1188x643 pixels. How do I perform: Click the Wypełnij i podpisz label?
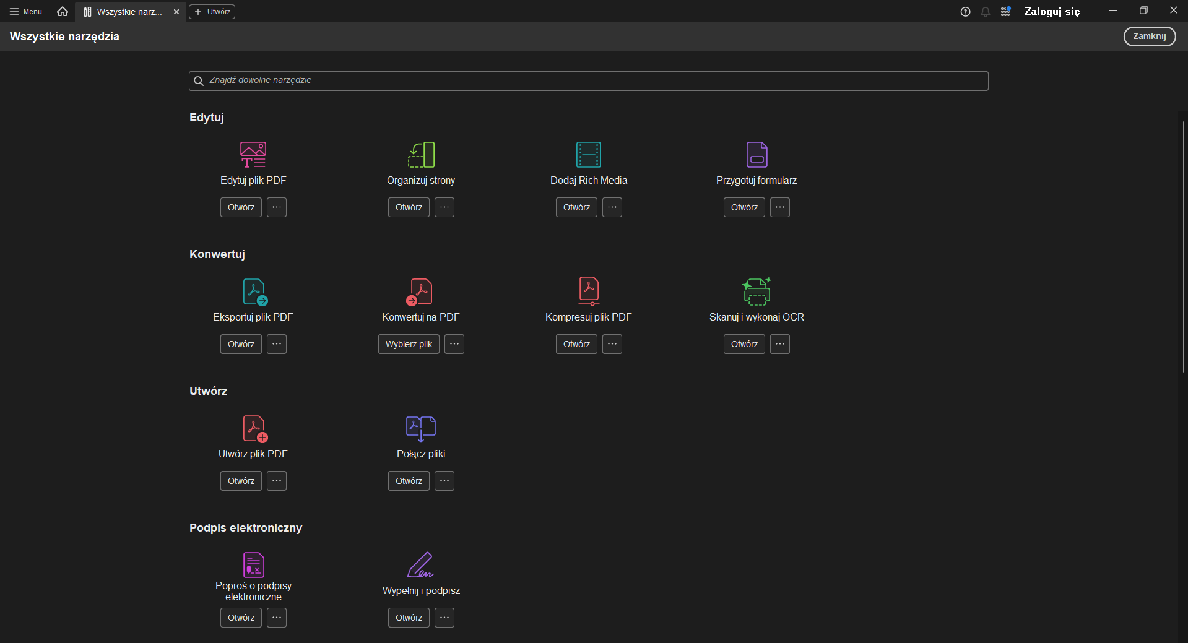[x=421, y=591]
